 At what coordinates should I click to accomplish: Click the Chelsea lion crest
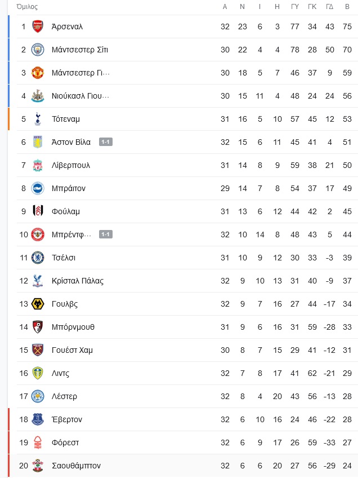point(38,258)
